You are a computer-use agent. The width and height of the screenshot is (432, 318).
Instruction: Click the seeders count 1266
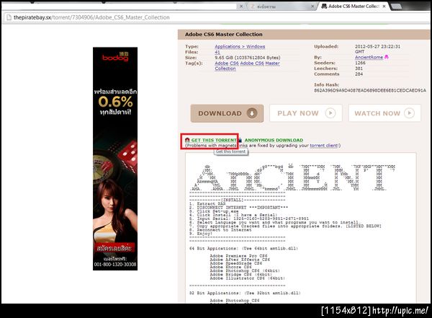[360, 63]
